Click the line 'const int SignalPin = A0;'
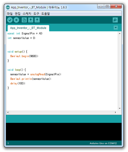This screenshot has width=128, height=152. click(x=25, y=33)
